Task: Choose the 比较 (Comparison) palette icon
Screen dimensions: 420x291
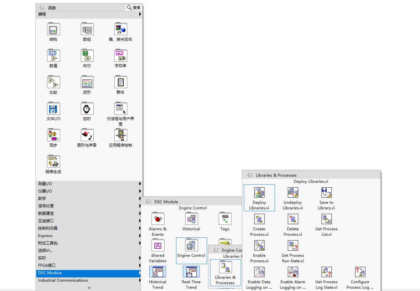Action: coord(53,82)
